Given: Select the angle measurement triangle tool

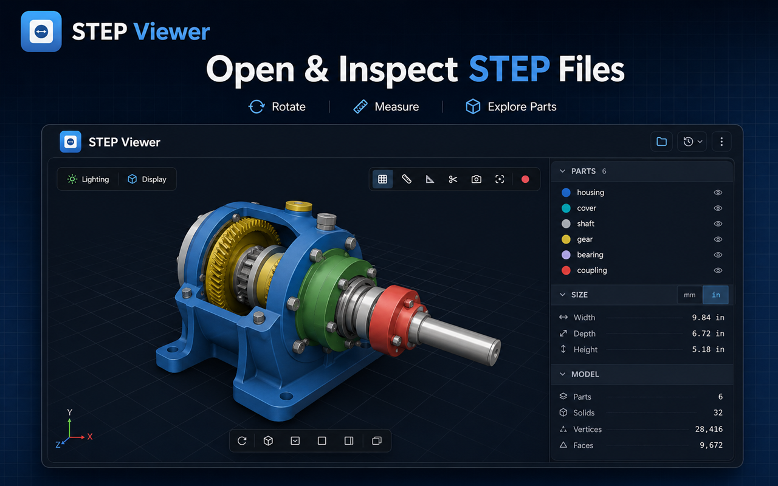Looking at the screenshot, I should point(430,179).
